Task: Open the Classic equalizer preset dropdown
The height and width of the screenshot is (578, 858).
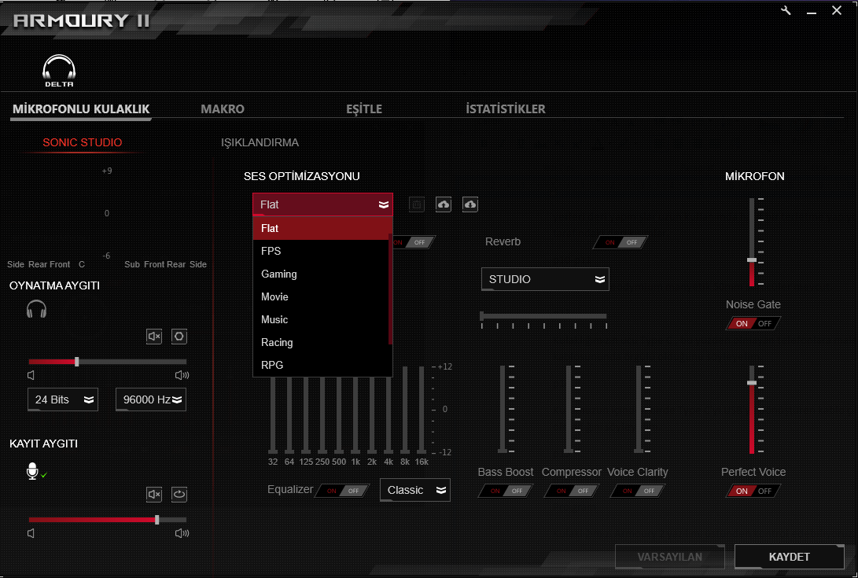Action: (x=415, y=490)
